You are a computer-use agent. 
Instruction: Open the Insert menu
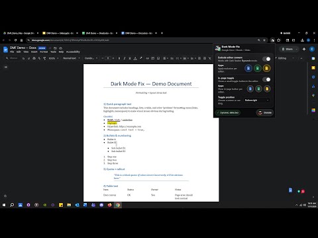[34, 52]
